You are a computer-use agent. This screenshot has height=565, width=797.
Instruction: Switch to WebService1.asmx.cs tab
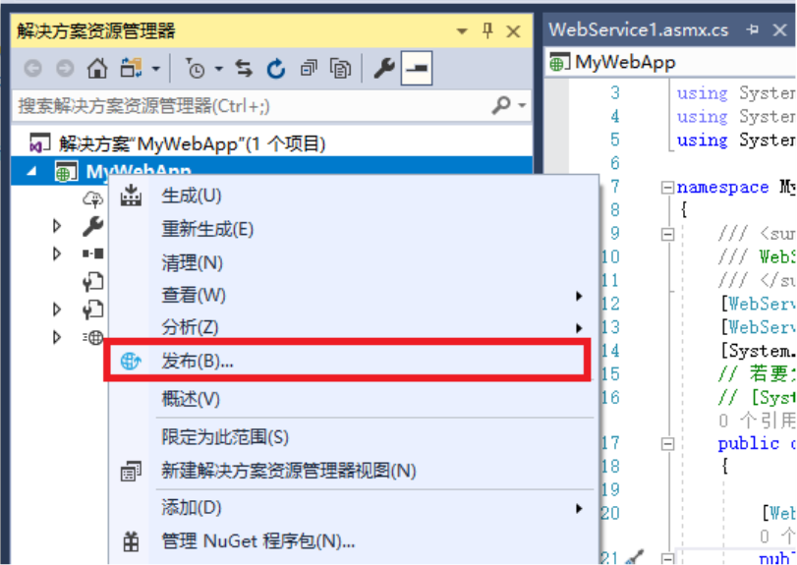pyautogui.click(x=639, y=30)
